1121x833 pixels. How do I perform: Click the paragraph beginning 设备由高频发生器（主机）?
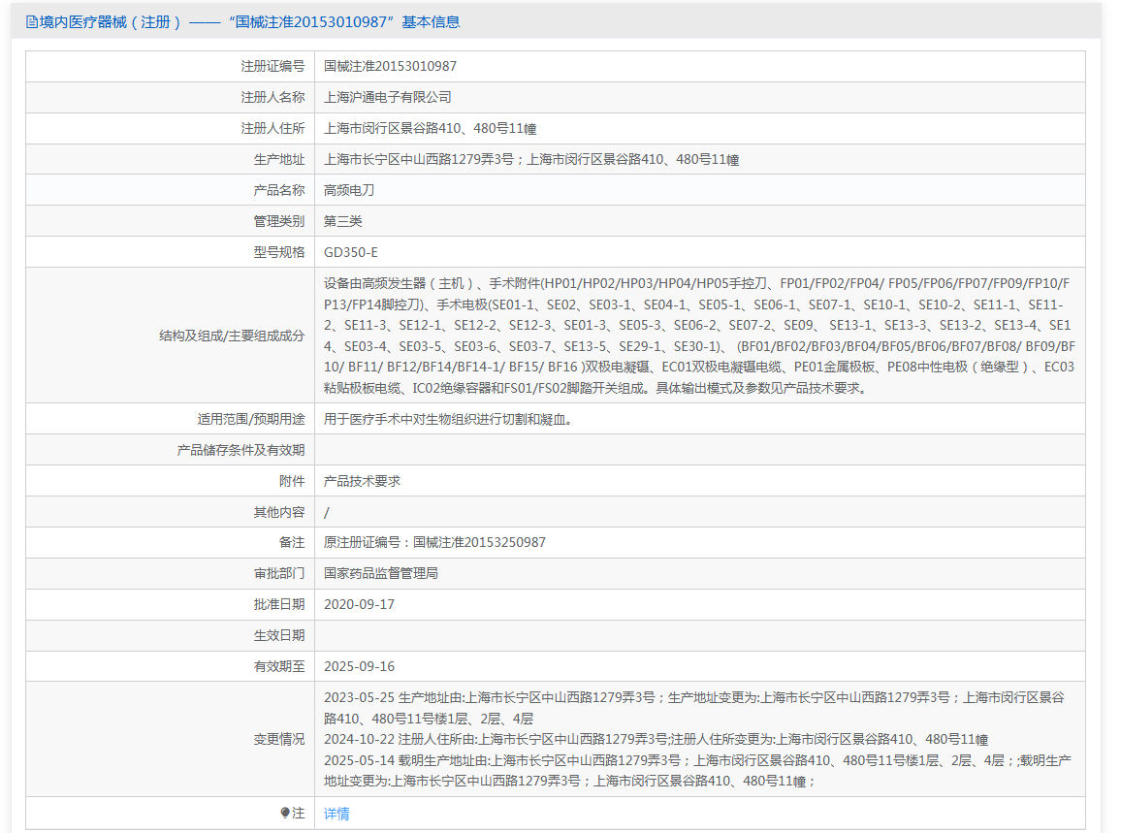click(x=699, y=336)
